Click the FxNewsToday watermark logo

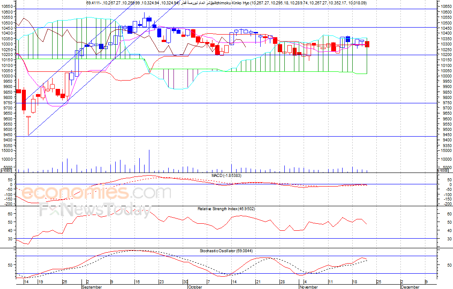click(94, 210)
